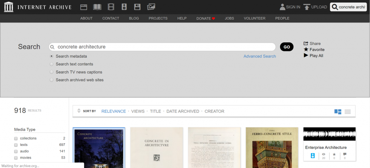
Task: Open the Volunteer navigation link
Action: 254,18
